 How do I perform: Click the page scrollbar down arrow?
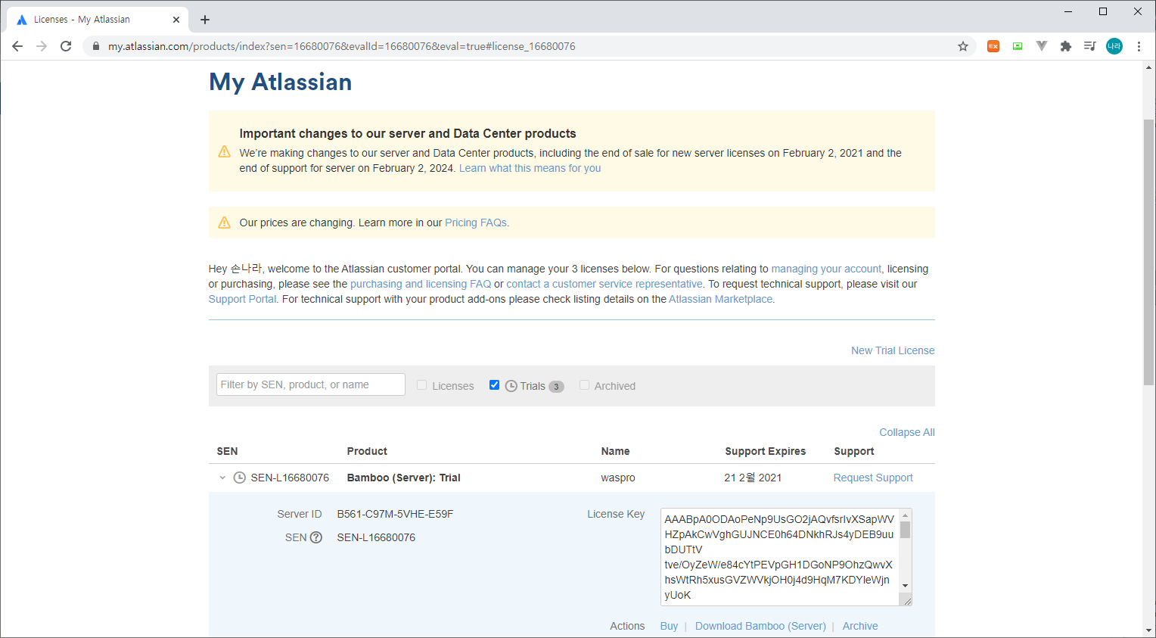click(1149, 630)
